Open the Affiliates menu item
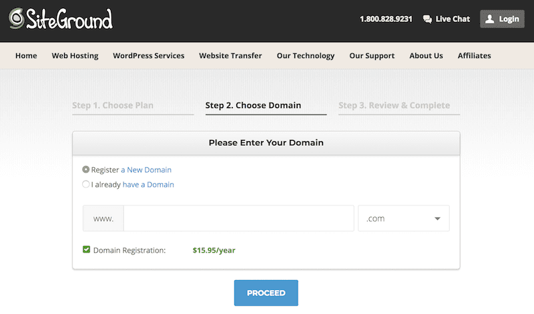The width and height of the screenshot is (534, 314). click(475, 55)
